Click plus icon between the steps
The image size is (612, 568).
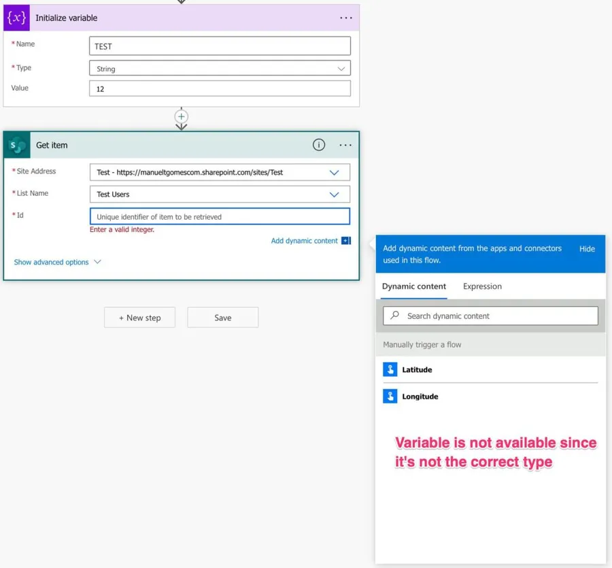click(x=181, y=116)
